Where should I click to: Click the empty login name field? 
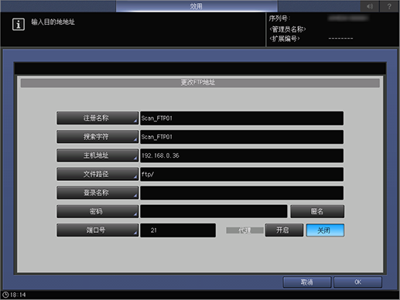tap(241, 193)
